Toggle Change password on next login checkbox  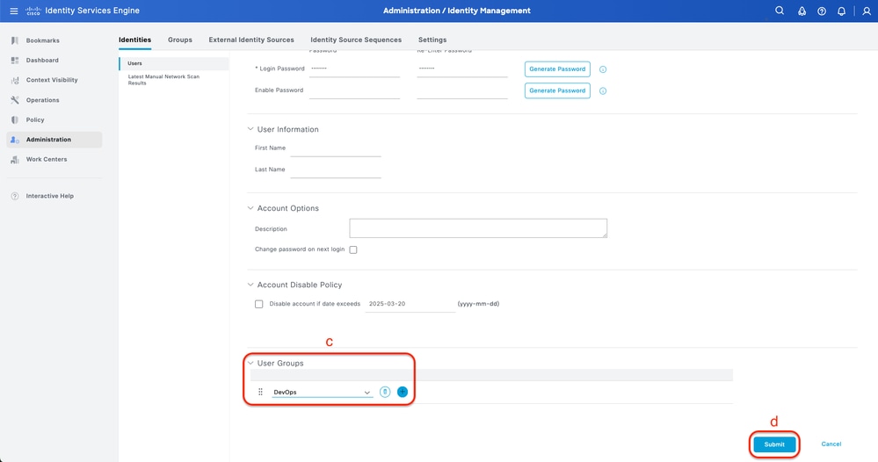point(353,250)
